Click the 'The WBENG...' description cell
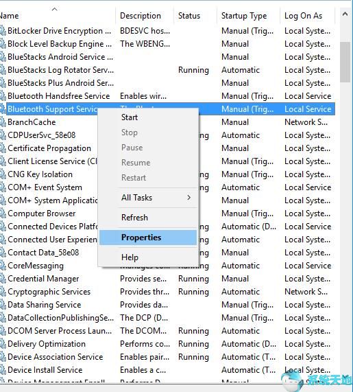 pos(145,44)
